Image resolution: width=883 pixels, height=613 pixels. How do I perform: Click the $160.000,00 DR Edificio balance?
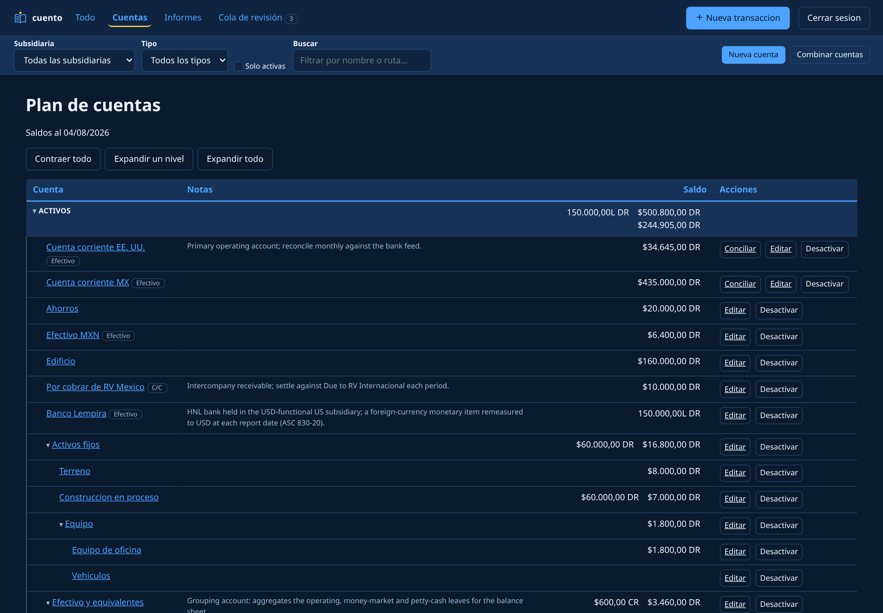coord(669,361)
